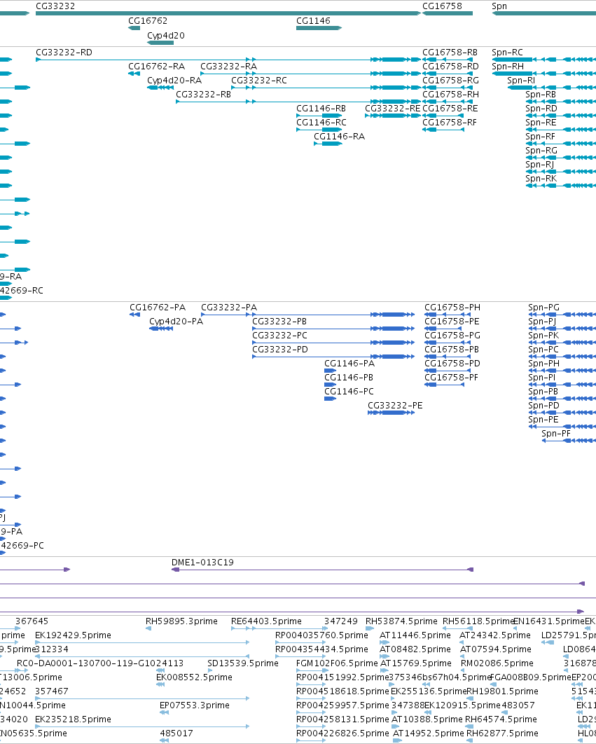Select transcript CG1146-RC
Image resolution: width=596 pixels, height=744 pixels.
point(321,123)
